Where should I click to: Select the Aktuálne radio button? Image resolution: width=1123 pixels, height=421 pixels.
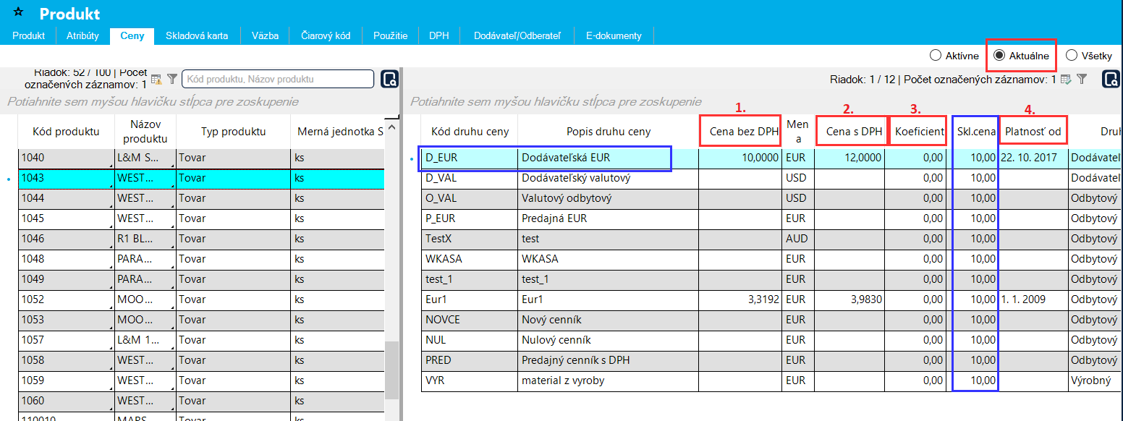999,56
